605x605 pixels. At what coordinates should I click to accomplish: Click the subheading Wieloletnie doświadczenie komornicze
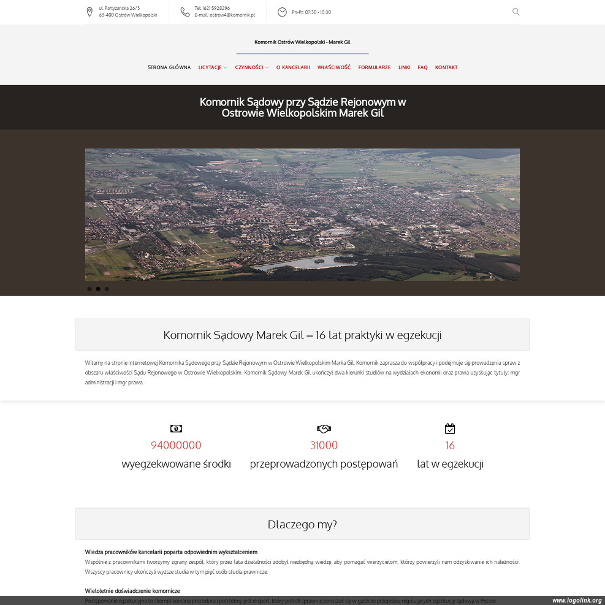pos(132,591)
